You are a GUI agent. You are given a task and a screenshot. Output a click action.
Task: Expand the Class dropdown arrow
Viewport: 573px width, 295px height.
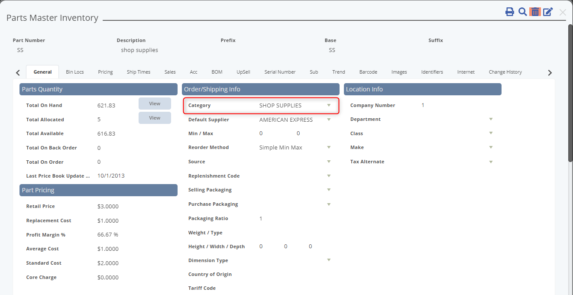491,133
